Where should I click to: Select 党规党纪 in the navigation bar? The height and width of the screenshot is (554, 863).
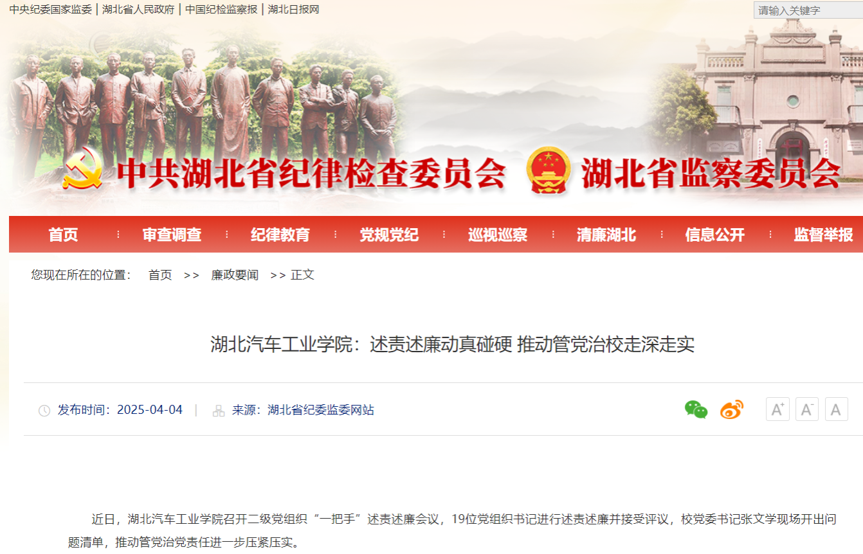point(389,235)
